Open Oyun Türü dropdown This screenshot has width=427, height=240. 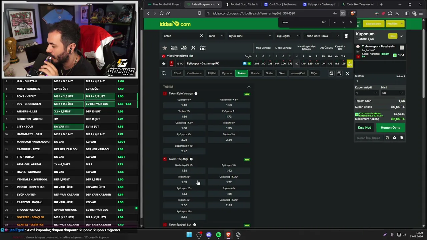250,36
